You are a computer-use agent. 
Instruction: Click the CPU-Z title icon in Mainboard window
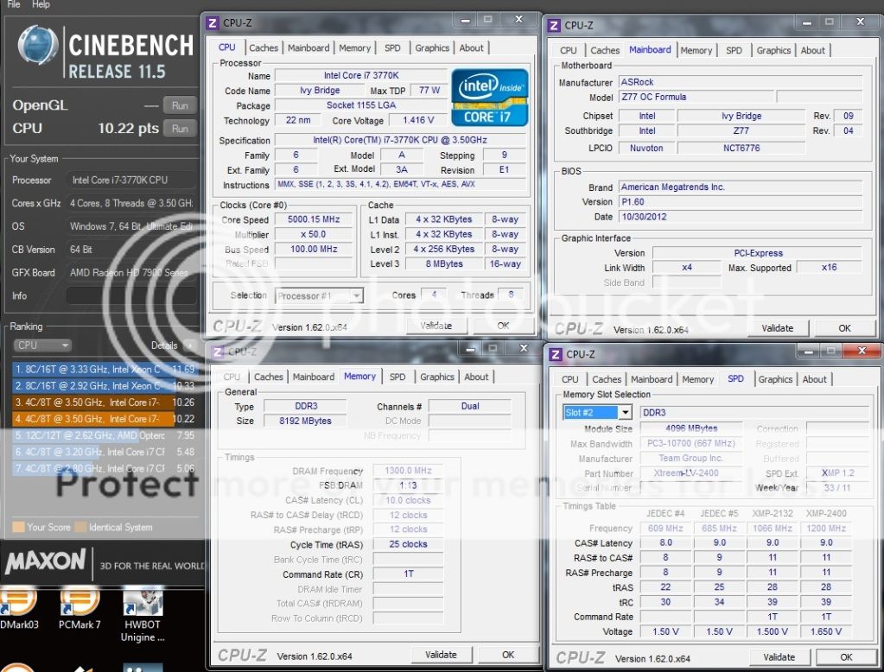tap(553, 26)
